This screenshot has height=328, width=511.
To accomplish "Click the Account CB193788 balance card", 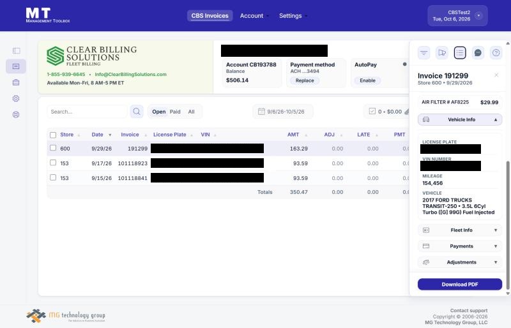I will coord(252,73).
